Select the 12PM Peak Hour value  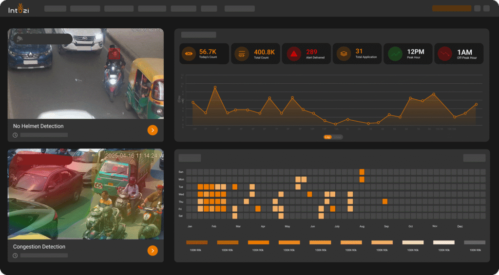tap(416, 52)
